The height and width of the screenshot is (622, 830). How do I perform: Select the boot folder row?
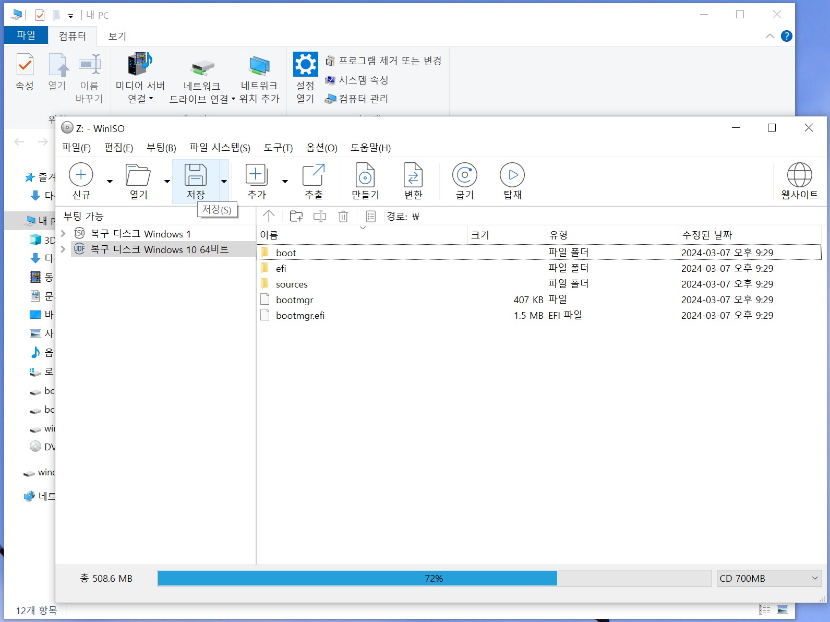click(539, 253)
